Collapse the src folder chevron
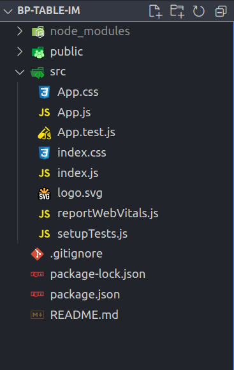Viewport: 234px width, 370px height. click(x=20, y=72)
